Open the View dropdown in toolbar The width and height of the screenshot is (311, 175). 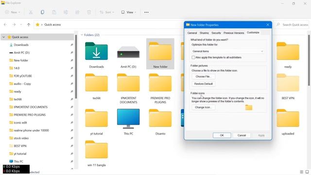point(129,12)
